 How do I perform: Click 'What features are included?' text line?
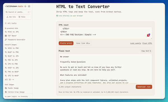pos(73,75)
